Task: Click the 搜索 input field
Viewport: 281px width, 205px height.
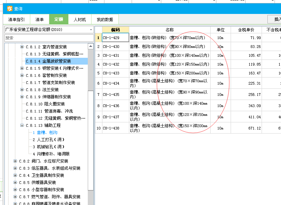Action: coord(49,38)
